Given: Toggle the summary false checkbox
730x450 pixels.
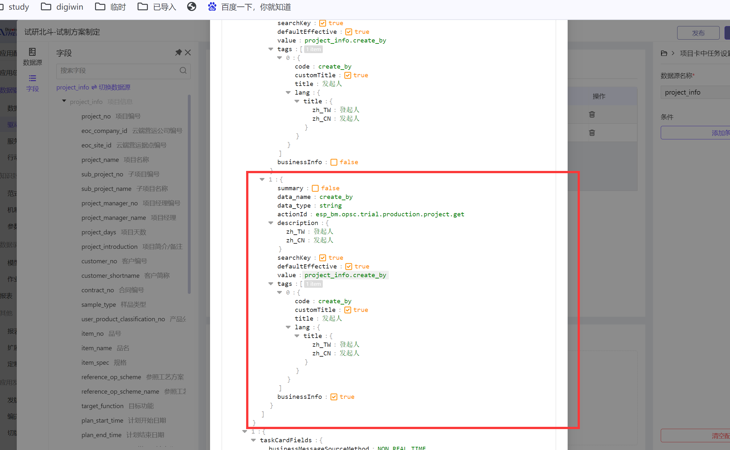Looking at the screenshot, I should 315,188.
